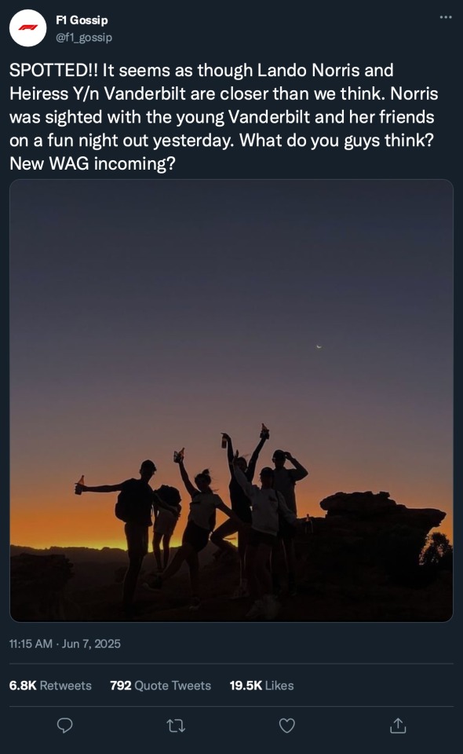Select the Jun 7, 2025 date text
463x754 pixels.
pos(91,643)
